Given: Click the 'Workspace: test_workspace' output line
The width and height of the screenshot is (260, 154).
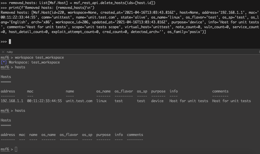Looking at the screenshot, I should tap(34, 62).
